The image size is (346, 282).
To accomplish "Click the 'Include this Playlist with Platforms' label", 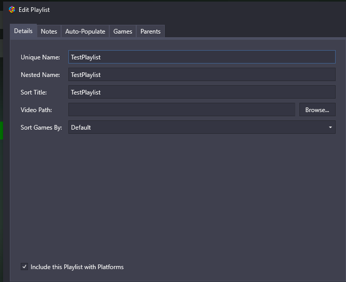I will 77,267.
